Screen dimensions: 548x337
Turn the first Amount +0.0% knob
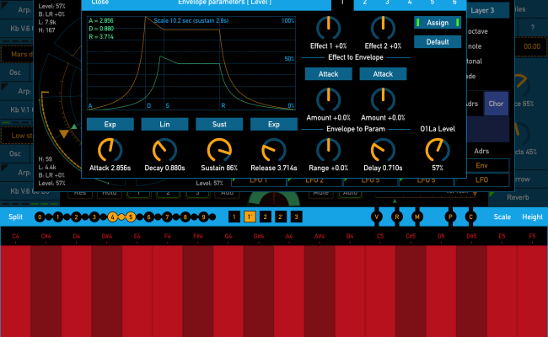(328, 100)
